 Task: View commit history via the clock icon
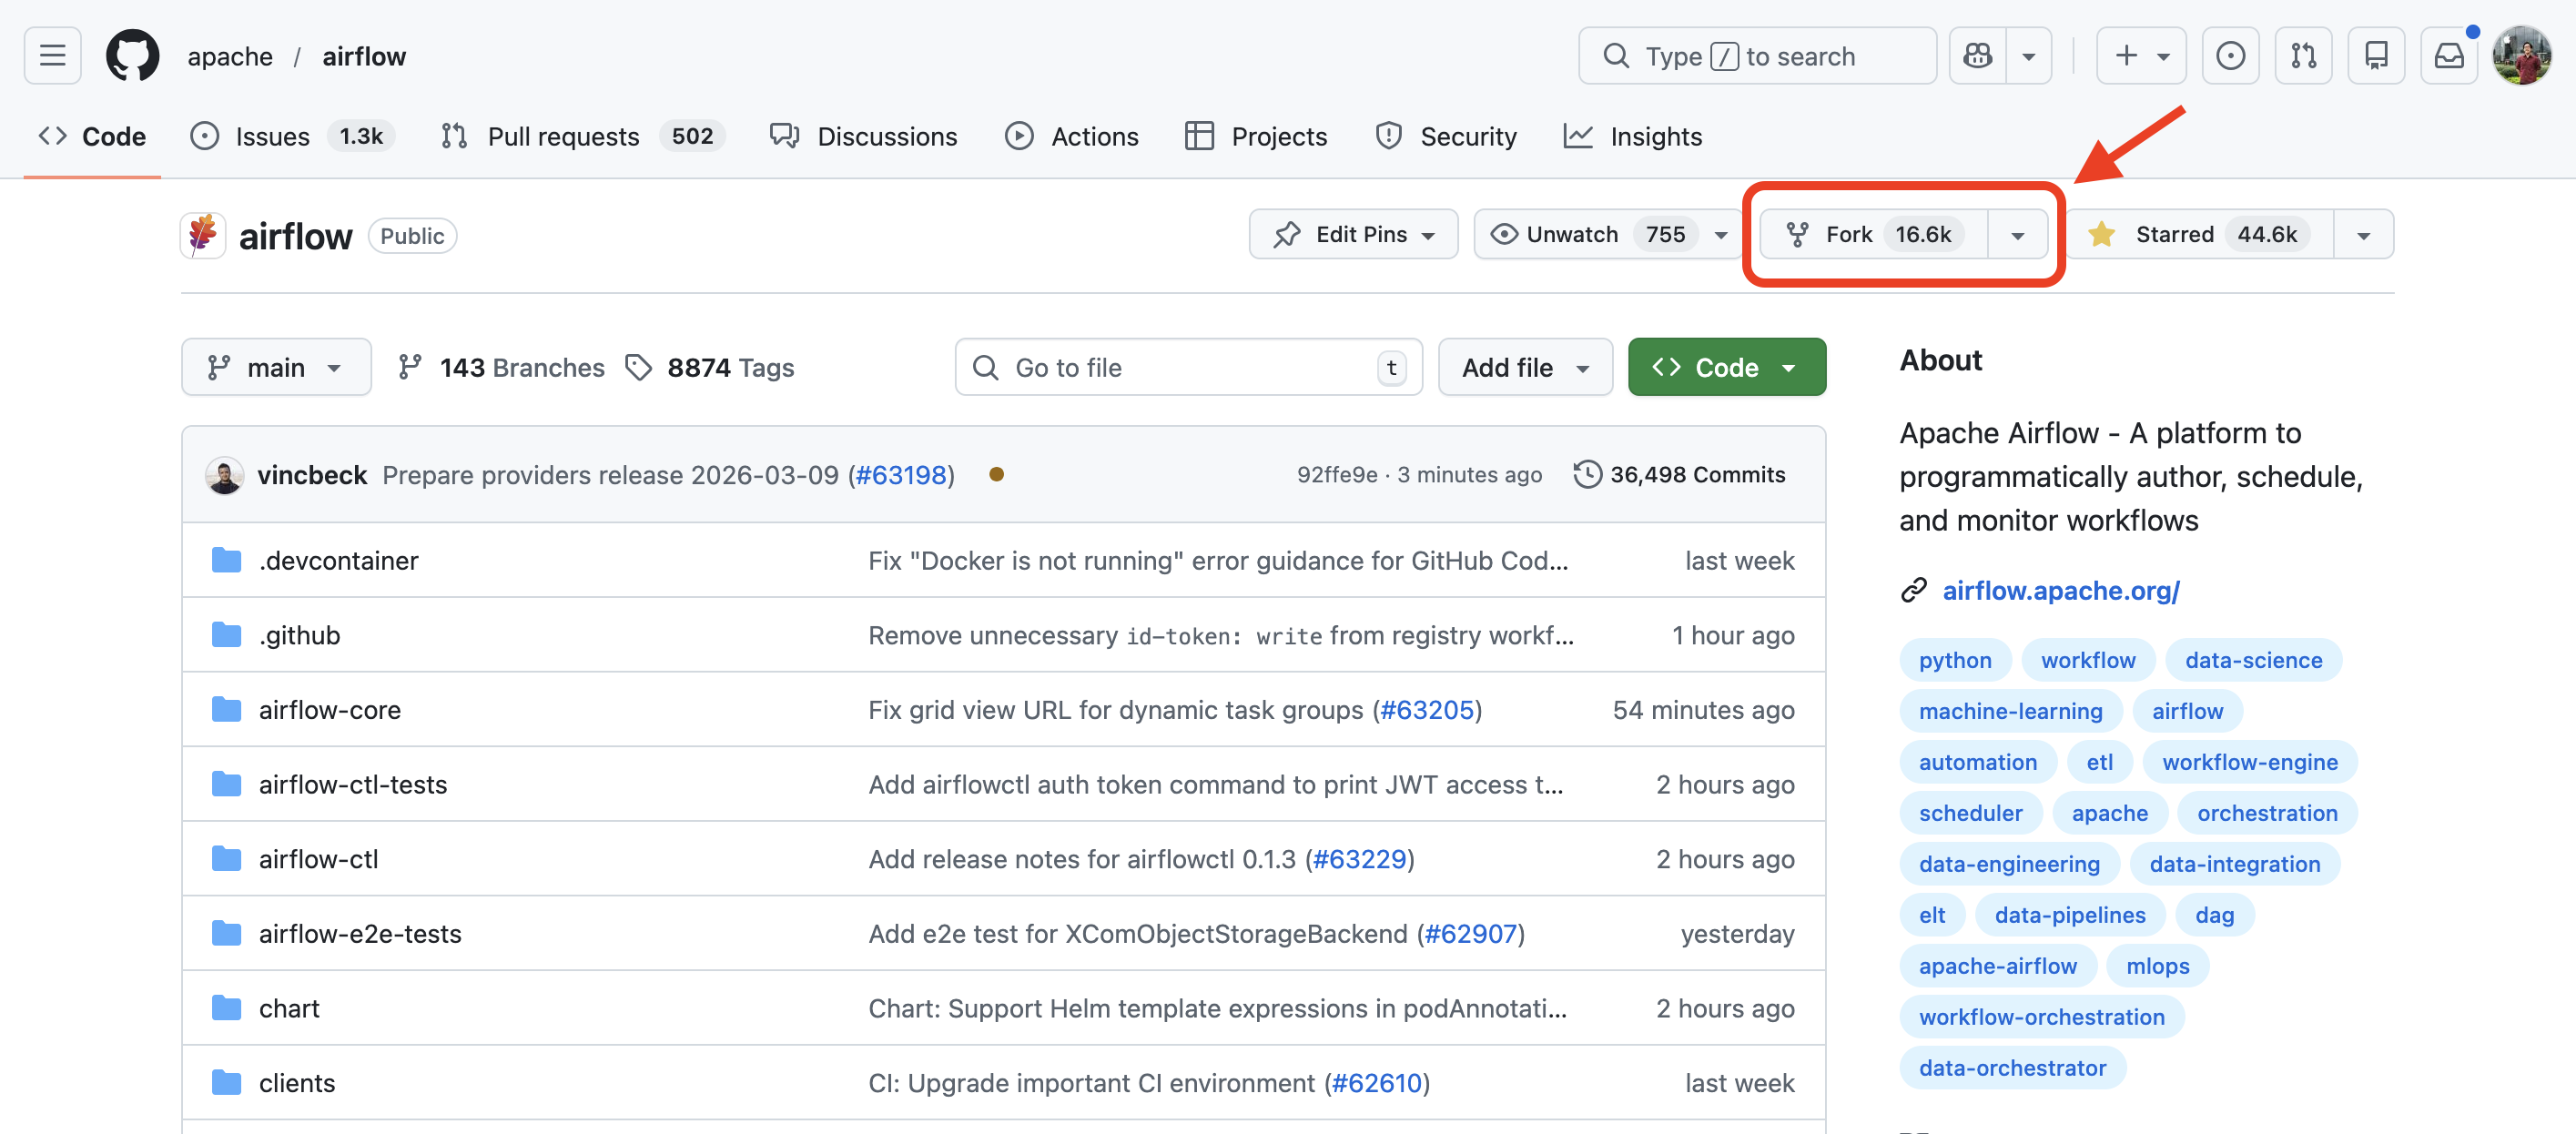pyautogui.click(x=1588, y=474)
